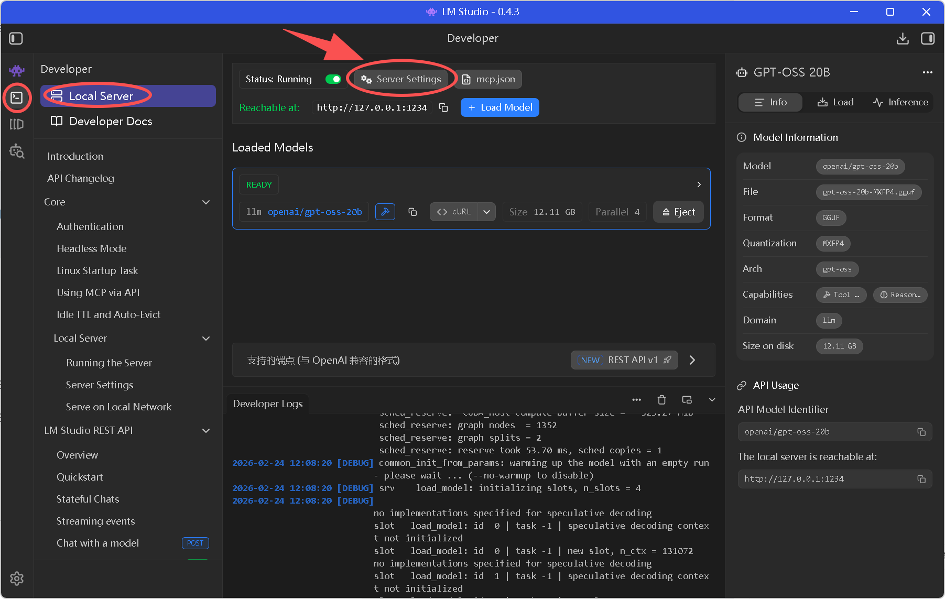This screenshot has width=945, height=599.
Task: Open Developer Docs in the sidebar
Action: (x=128, y=121)
